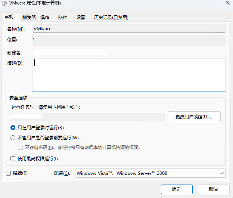
Task: Open the 历史记录(已禁用) tab
Action: coord(111,18)
